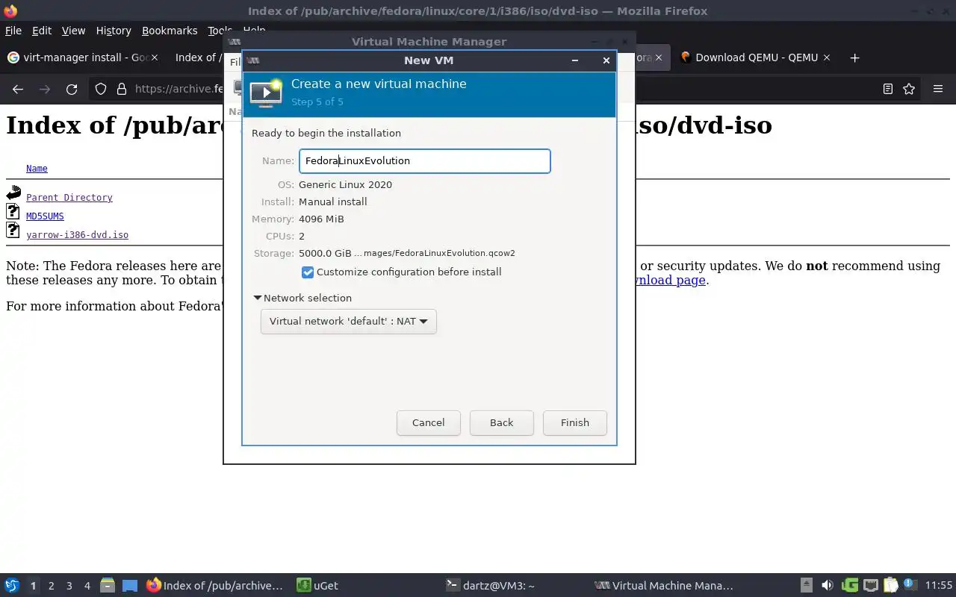Click Firefox back arrow
The image size is (956, 597).
pos(18,89)
